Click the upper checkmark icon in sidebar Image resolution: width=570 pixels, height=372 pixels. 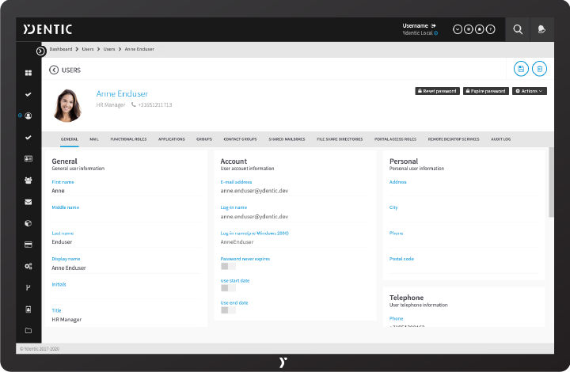[x=28, y=94]
